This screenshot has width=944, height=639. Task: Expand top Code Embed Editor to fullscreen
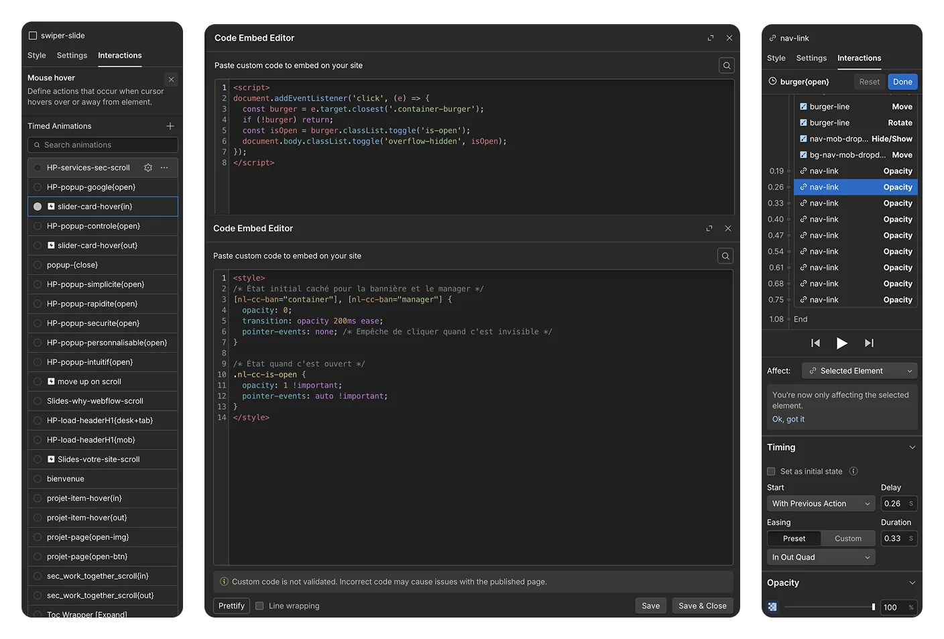(711, 38)
